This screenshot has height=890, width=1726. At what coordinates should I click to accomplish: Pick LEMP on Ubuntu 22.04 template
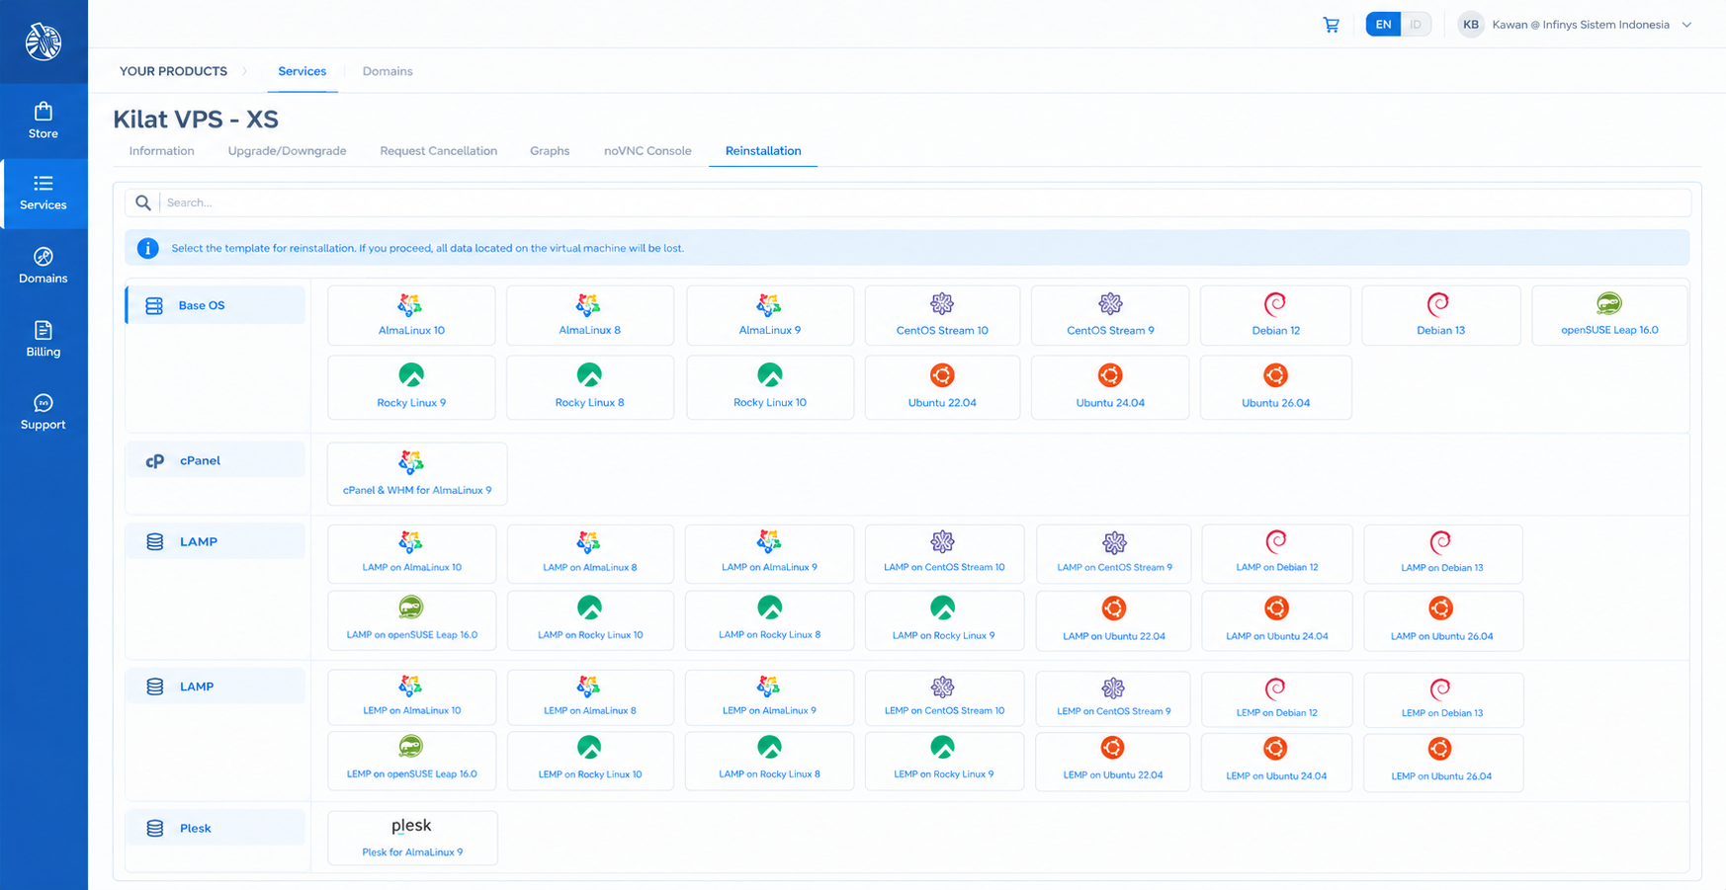click(x=1112, y=762)
